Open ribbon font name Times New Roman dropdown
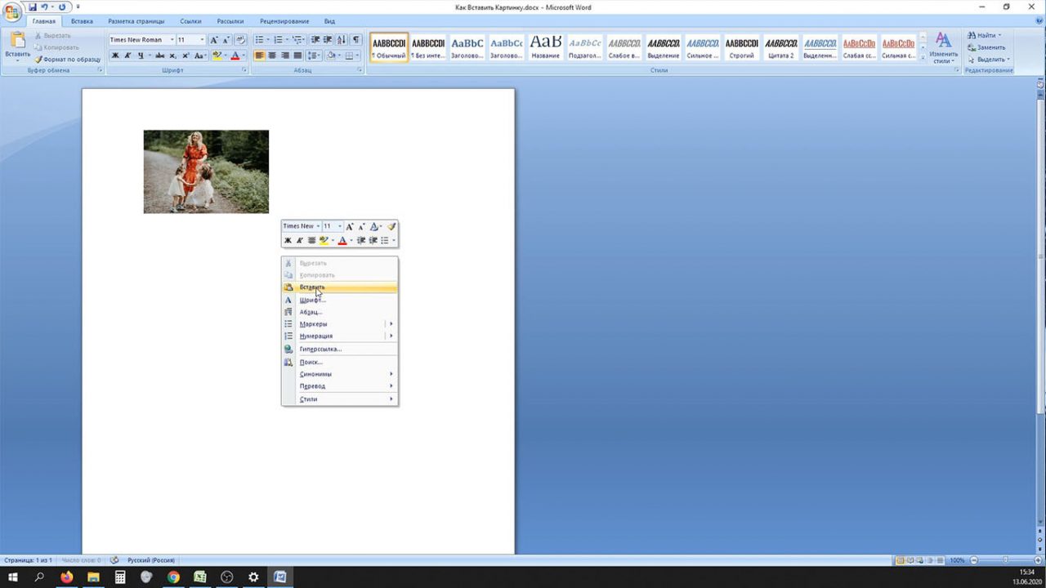 [172, 40]
